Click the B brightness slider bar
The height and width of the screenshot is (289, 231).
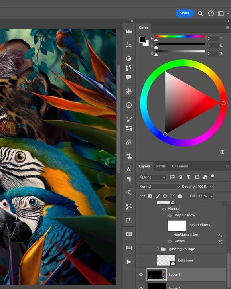click(180, 51)
